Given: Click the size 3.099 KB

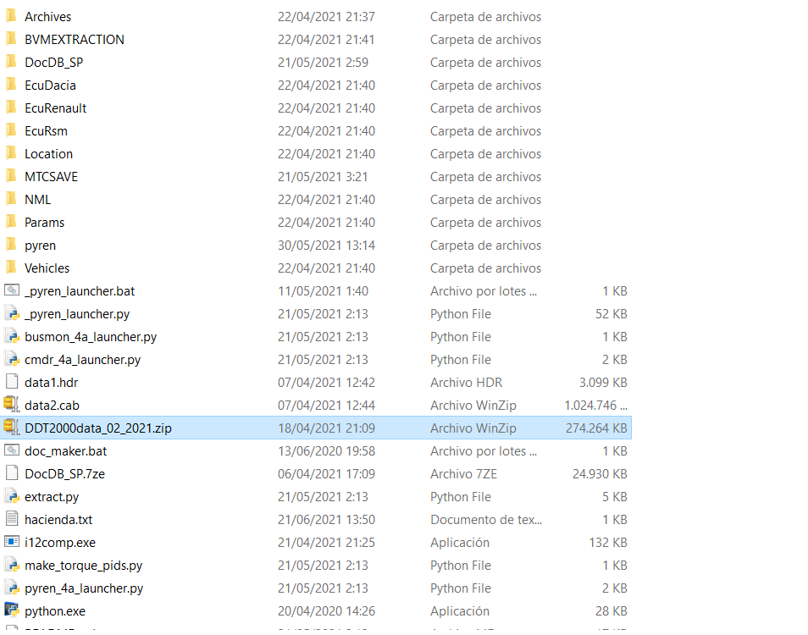Looking at the screenshot, I should pos(603,382).
